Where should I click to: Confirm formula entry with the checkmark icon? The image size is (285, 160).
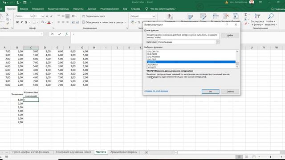point(59,34)
